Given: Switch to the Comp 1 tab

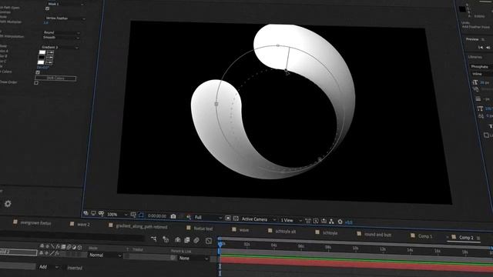Looking at the screenshot, I should [424, 236].
